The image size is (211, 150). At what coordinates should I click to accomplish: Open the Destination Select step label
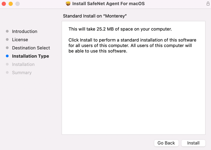tap(31, 48)
